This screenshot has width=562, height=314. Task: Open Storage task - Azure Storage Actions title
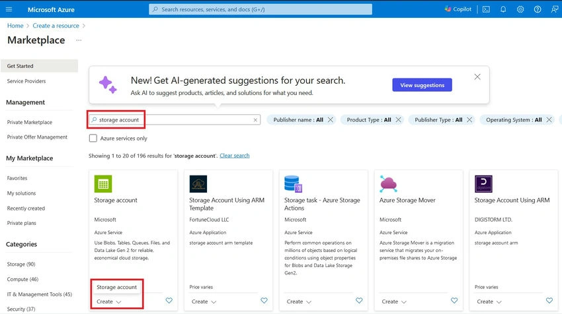pyautogui.click(x=322, y=204)
